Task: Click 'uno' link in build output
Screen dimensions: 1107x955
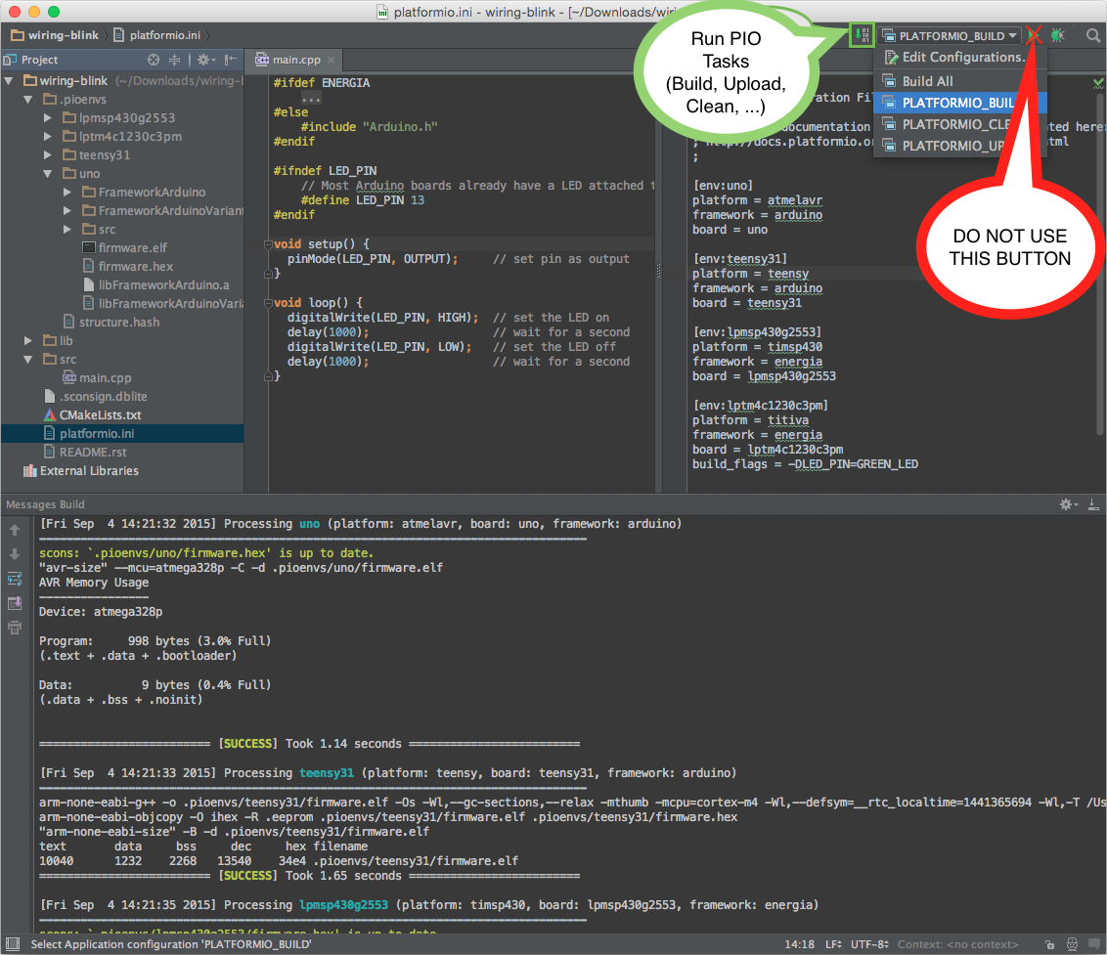Action: (309, 524)
